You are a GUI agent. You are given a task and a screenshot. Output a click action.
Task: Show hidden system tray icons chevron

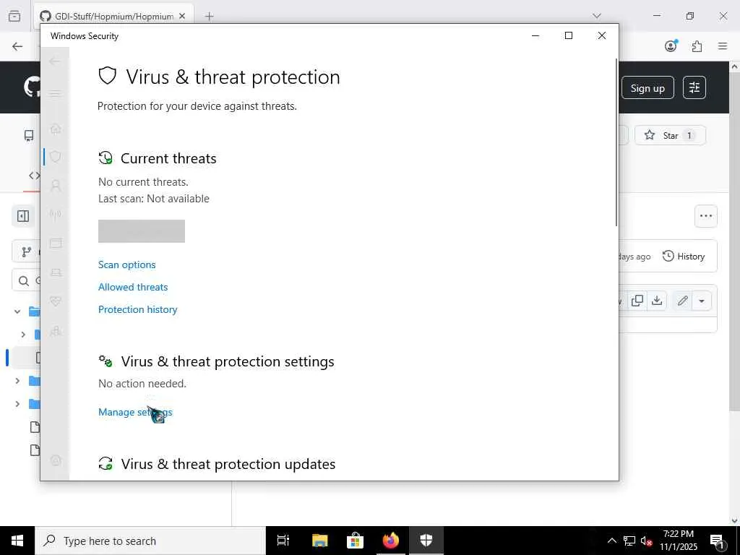[611, 541]
